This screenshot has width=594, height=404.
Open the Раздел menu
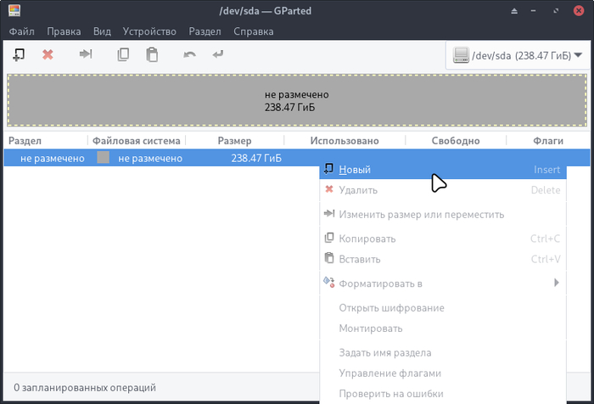pyautogui.click(x=204, y=31)
